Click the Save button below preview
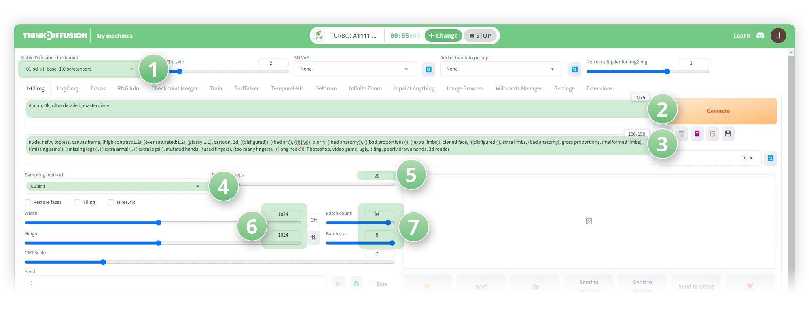The image size is (809, 323). click(481, 286)
